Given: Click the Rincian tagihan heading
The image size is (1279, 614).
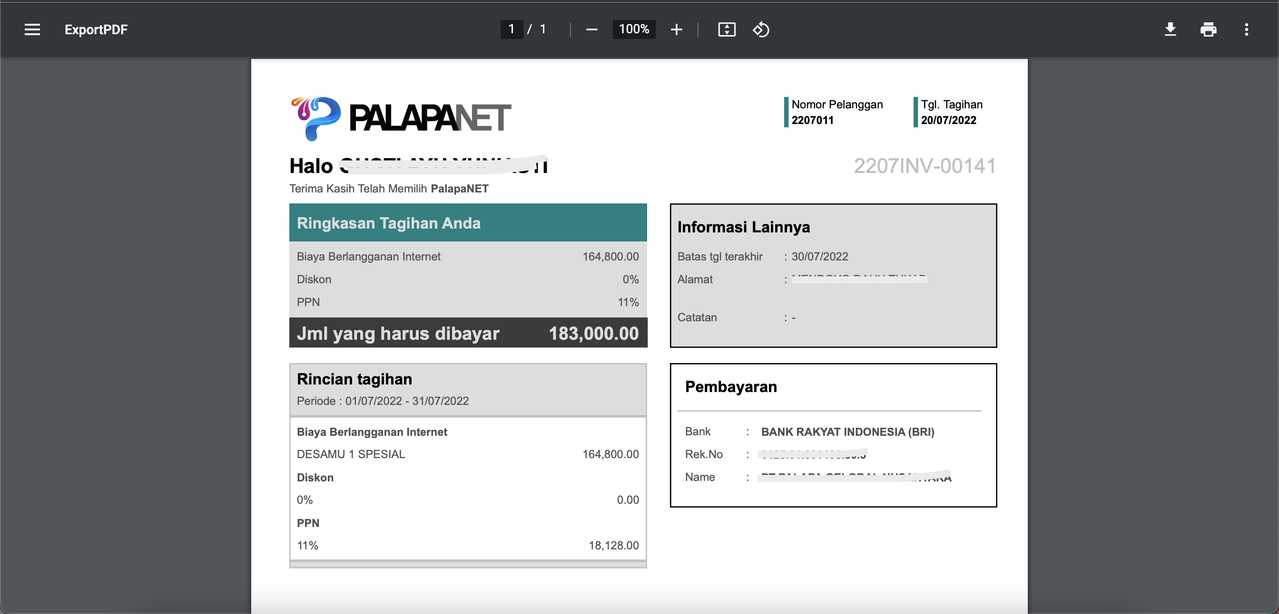Looking at the screenshot, I should click(x=354, y=379).
